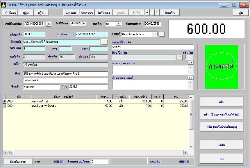Click the search icon beside document number ADMN1000001
250x168 pixels.
pyautogui.click(x=49, y=23)
